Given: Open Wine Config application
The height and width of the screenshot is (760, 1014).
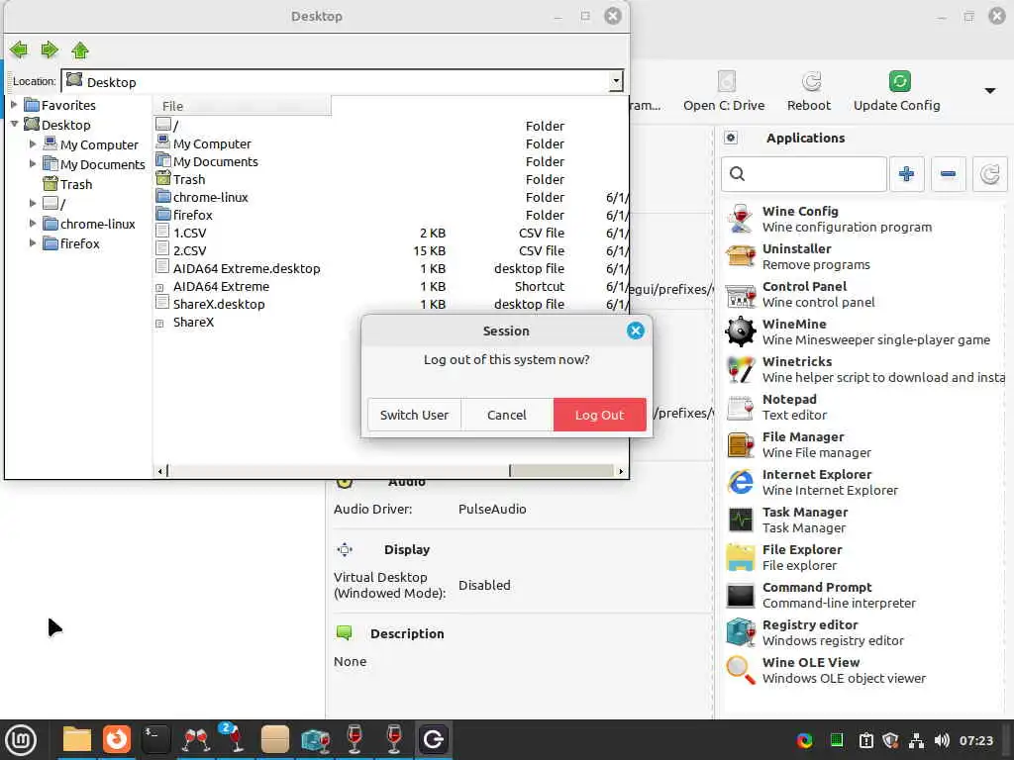Looking at the screenshot, I should [x=863, y=219].
